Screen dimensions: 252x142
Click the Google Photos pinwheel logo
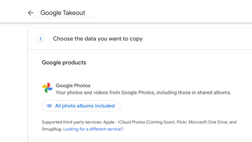pos(48,88)
